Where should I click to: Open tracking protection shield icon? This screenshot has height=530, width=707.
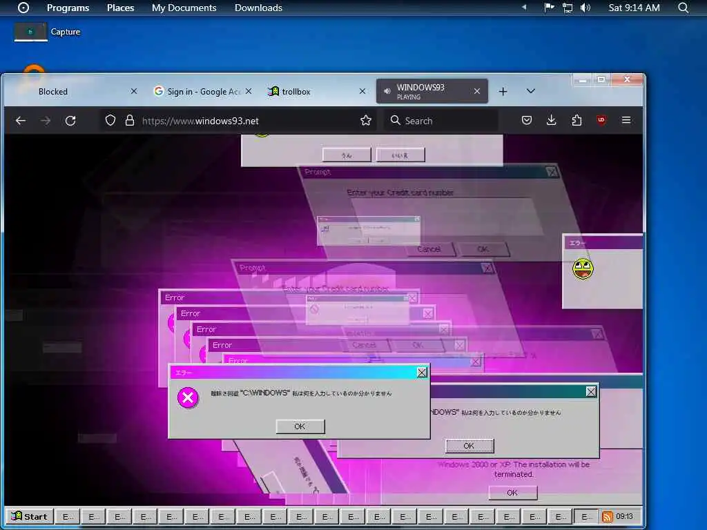point(110,120)
